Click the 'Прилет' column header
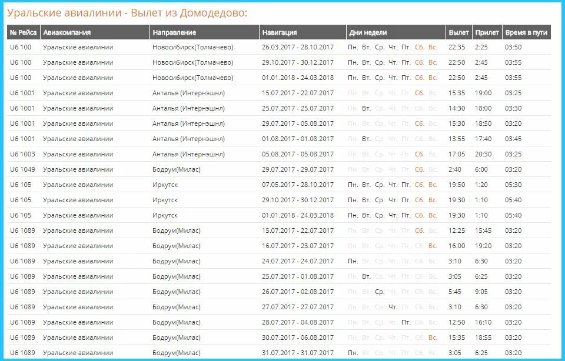The width and height of the screenshot is (565, 361). pyautogui.click(x=487, y=32)
